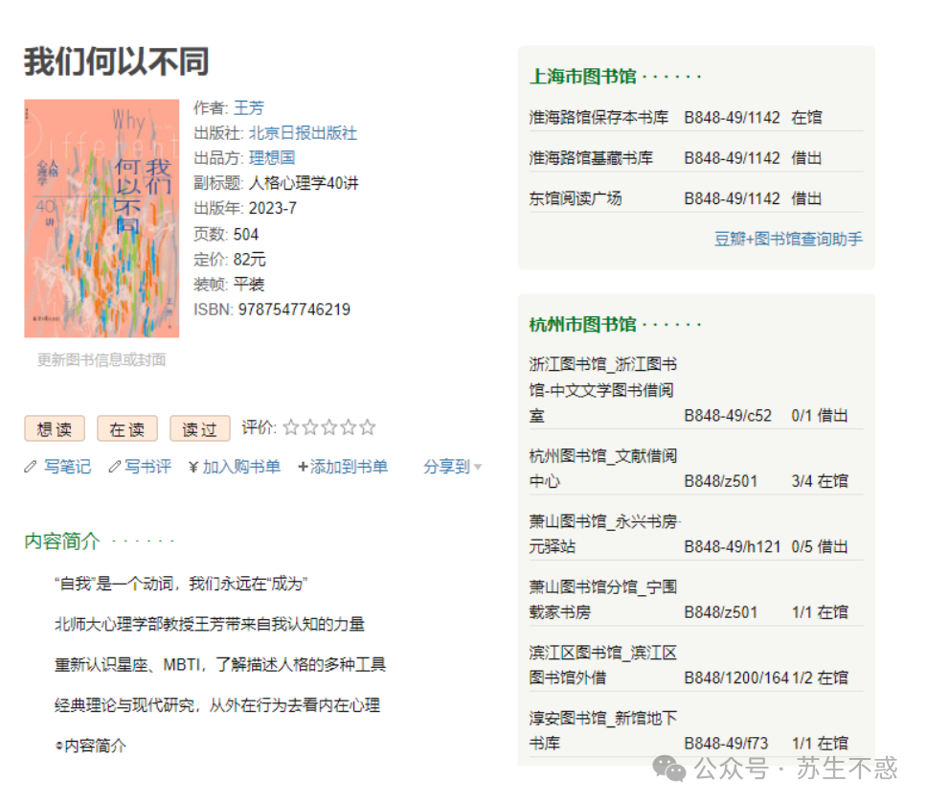The height and width of the screenshot is (805, 927).
Task: Click the 内容简介 link under the description
Action: (x=95, y=746)
